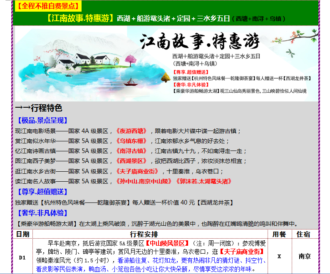
Task: Select the 行程特色 heading
Action: [39, 108]
